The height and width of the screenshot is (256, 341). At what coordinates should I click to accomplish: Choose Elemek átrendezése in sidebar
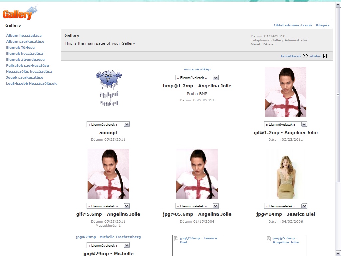[x=25, y=59]
